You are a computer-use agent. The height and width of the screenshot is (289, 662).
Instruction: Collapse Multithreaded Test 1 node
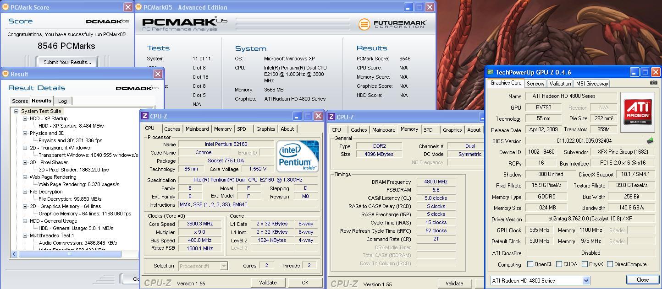pyautogui.click(x=25, y=235)
